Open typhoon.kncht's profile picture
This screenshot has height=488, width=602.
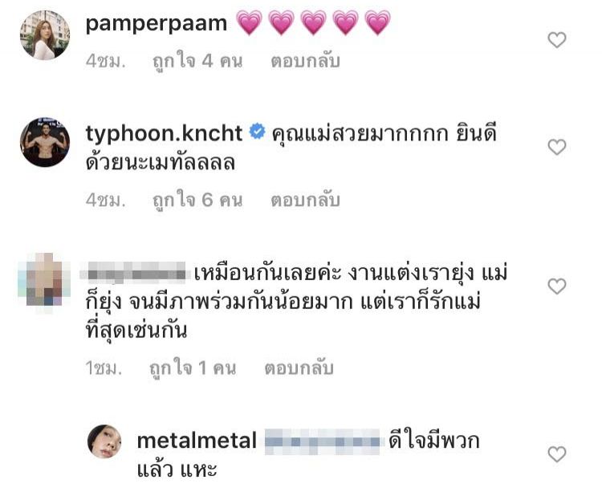click(45, 142)
